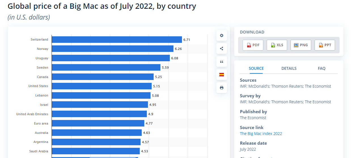The height and width of the screenshot is (158, 354).
Task: Click the 4.57 value label
Action: (145, 142)
